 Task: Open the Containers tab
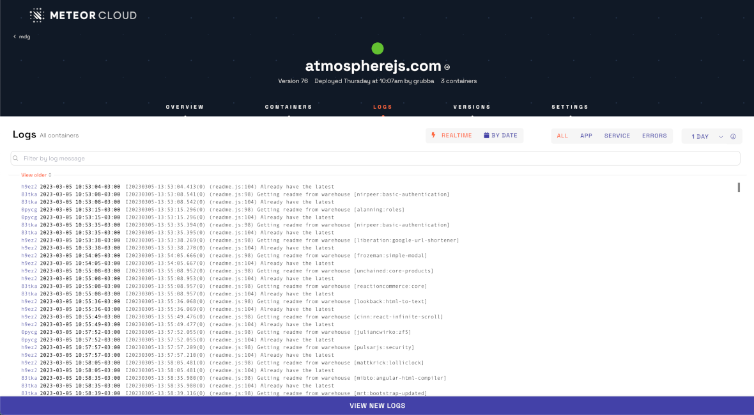(289, 107)
